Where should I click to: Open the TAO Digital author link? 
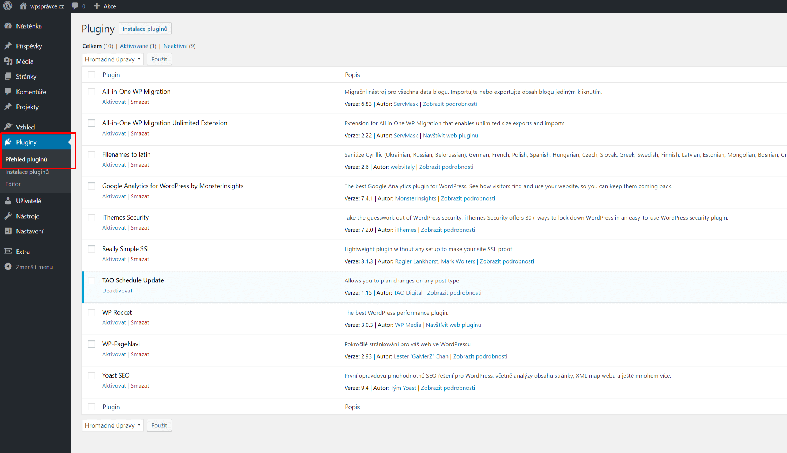[x=408, y=293]
